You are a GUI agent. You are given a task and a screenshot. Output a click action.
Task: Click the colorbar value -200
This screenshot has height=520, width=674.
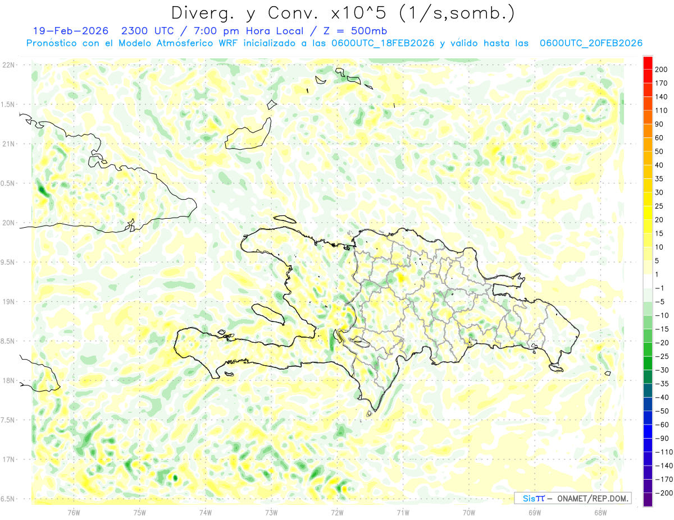[665, 493]
